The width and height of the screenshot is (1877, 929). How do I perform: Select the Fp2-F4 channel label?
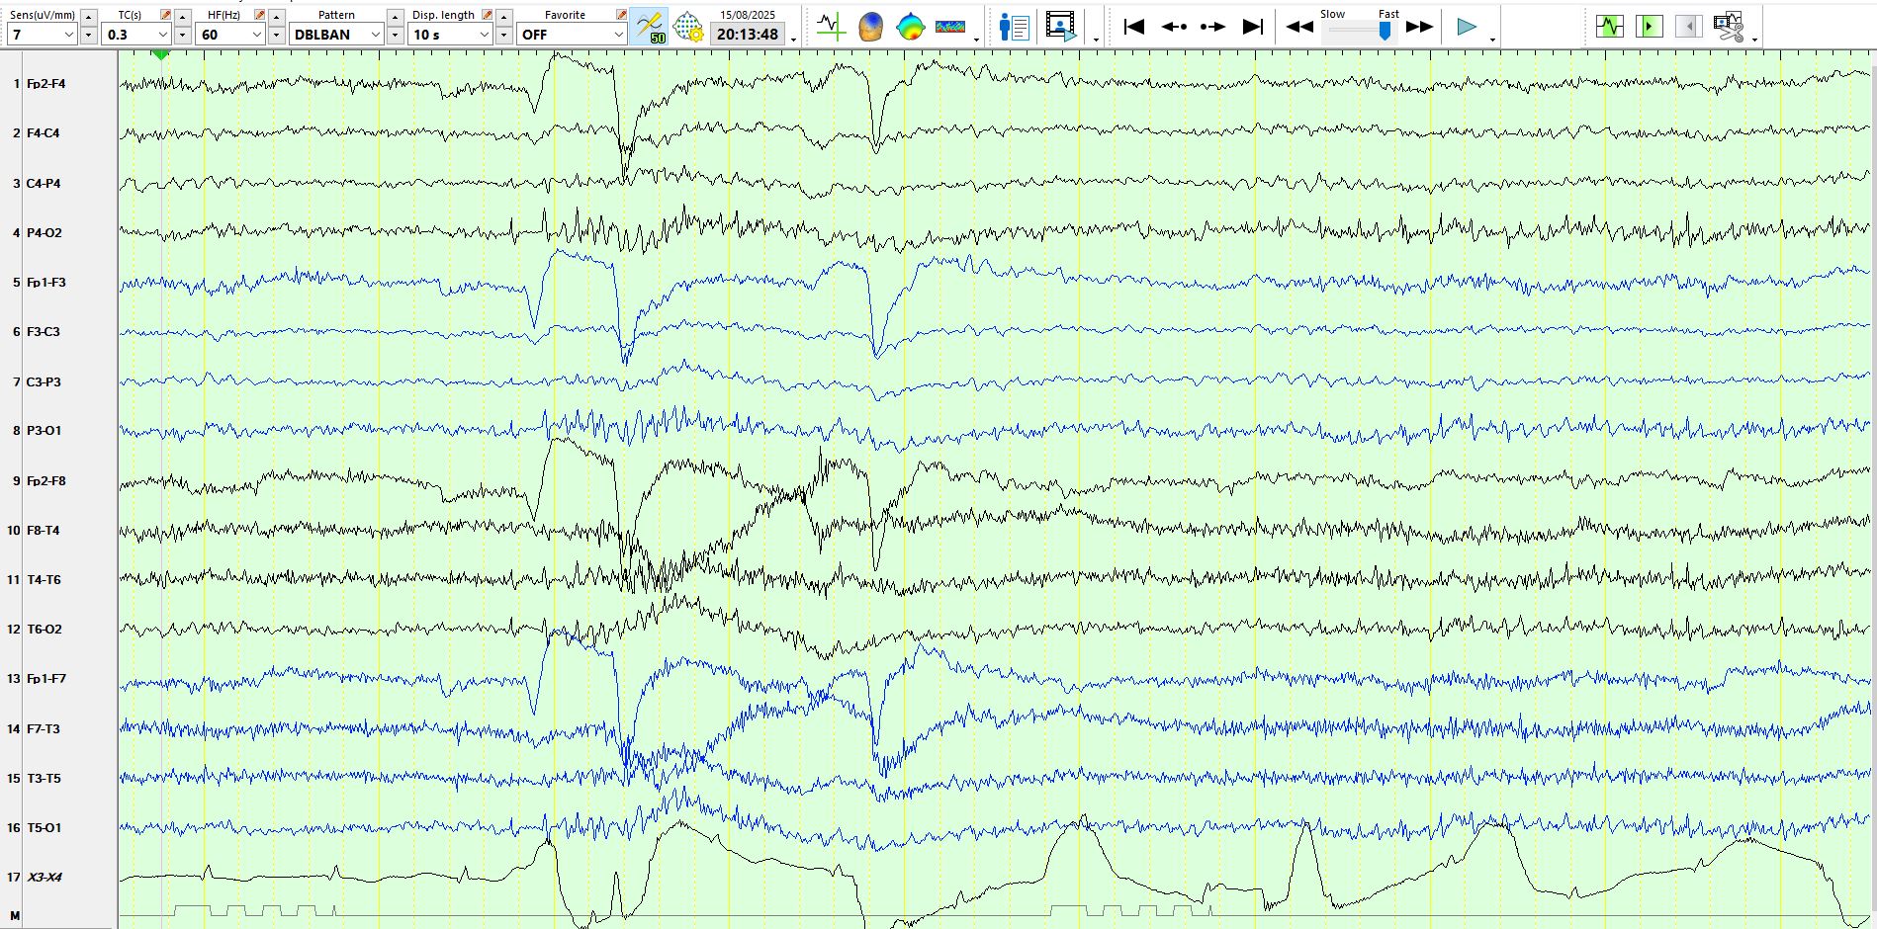tap(45, 84)
